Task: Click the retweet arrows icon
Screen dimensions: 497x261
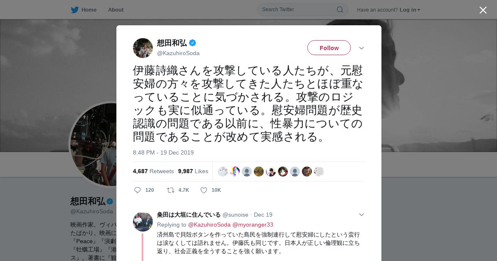Action: coord(171,190)
